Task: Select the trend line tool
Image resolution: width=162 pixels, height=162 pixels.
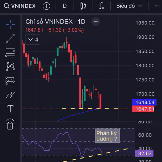Action: point(10,38)
